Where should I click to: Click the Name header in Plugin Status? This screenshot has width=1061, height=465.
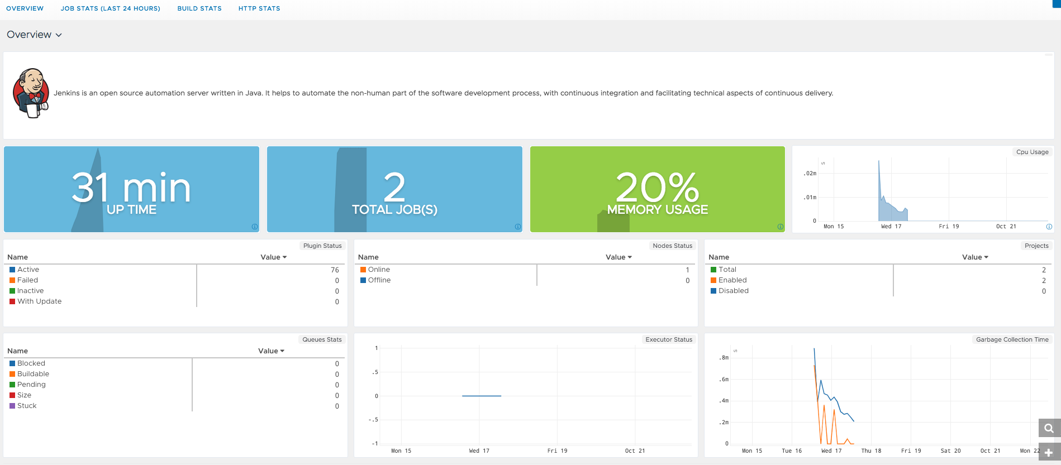[17, 257]
